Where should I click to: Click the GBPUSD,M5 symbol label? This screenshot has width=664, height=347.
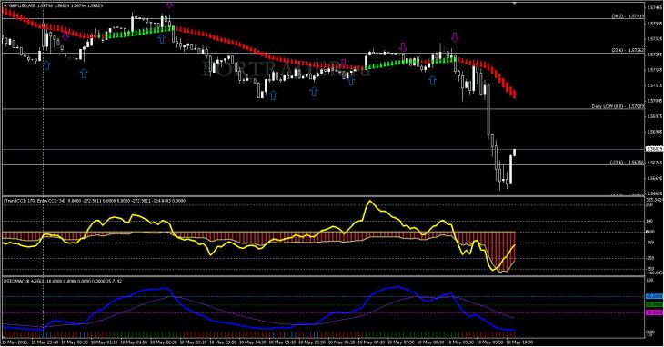(22, 6)
